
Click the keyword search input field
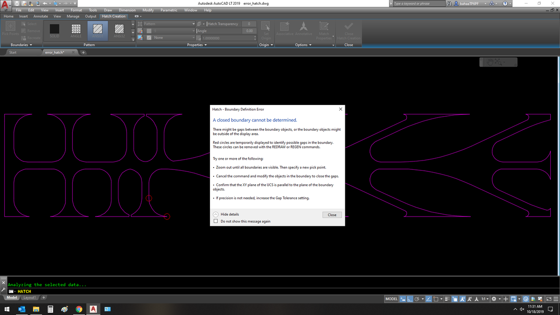coord(418,3)
